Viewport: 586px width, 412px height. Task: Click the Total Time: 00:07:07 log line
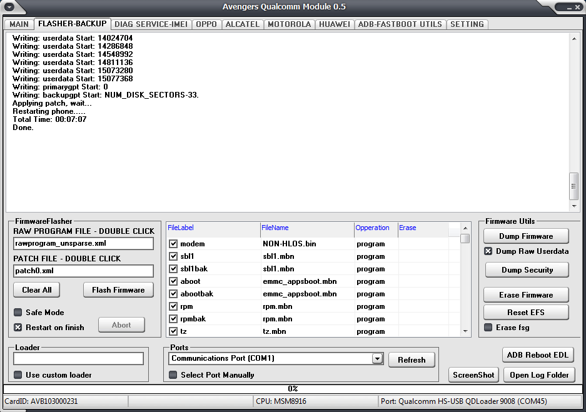click(49, 119)
